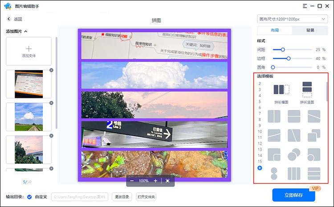Viewport: 334px width, 207px height.
Task: Select the two-row horizontal split template
Action: 294,116
